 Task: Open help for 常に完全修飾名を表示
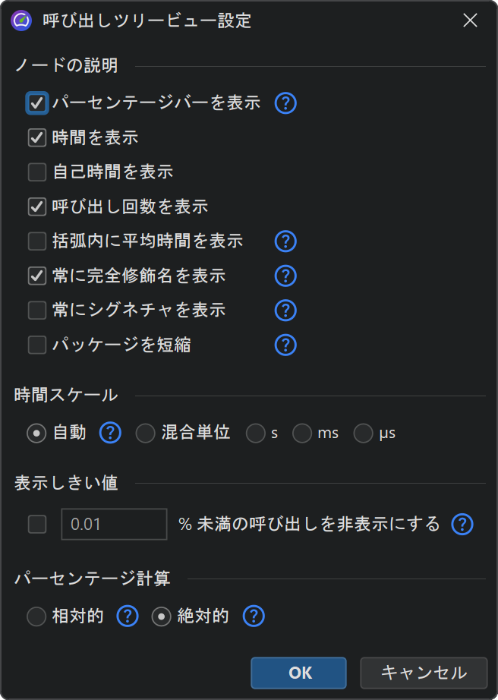pos(285,276)
